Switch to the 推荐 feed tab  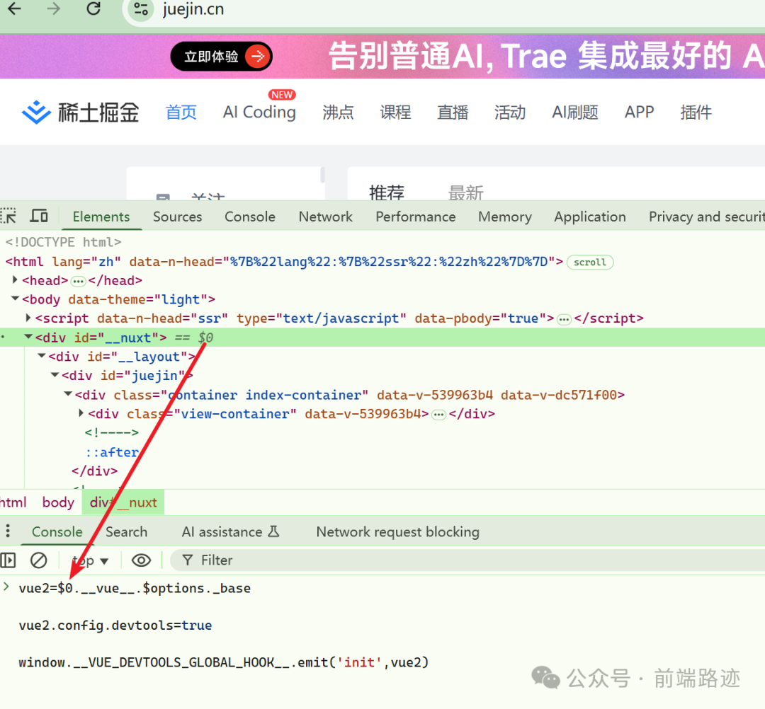click(x=387, y=193)
